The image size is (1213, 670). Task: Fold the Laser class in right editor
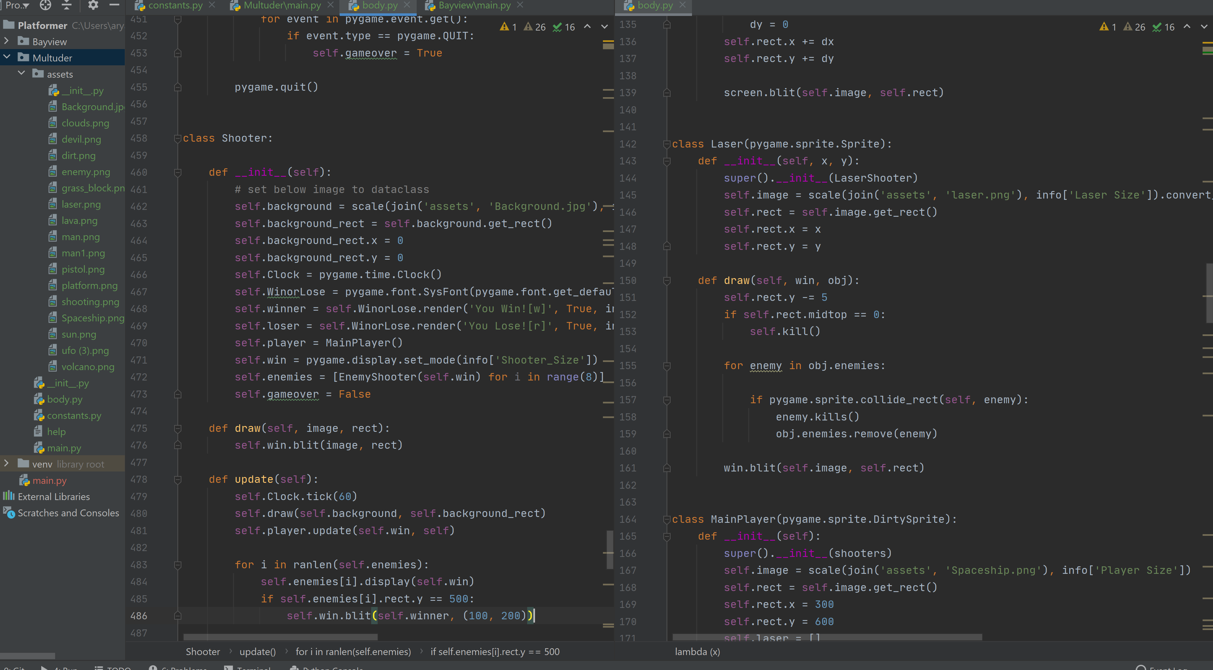click(667, 144)
